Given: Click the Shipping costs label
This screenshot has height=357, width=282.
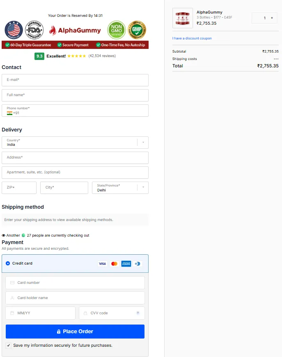Looking at the screenshot, I should pyautogui.click(x=184, y=59).
